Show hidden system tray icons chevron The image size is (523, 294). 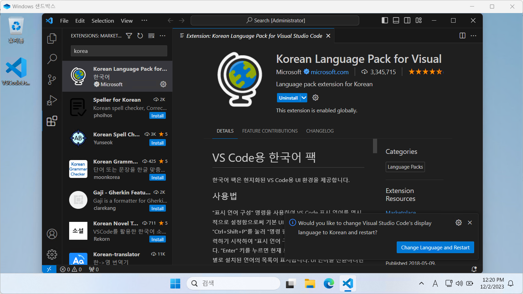pos(421,283)
